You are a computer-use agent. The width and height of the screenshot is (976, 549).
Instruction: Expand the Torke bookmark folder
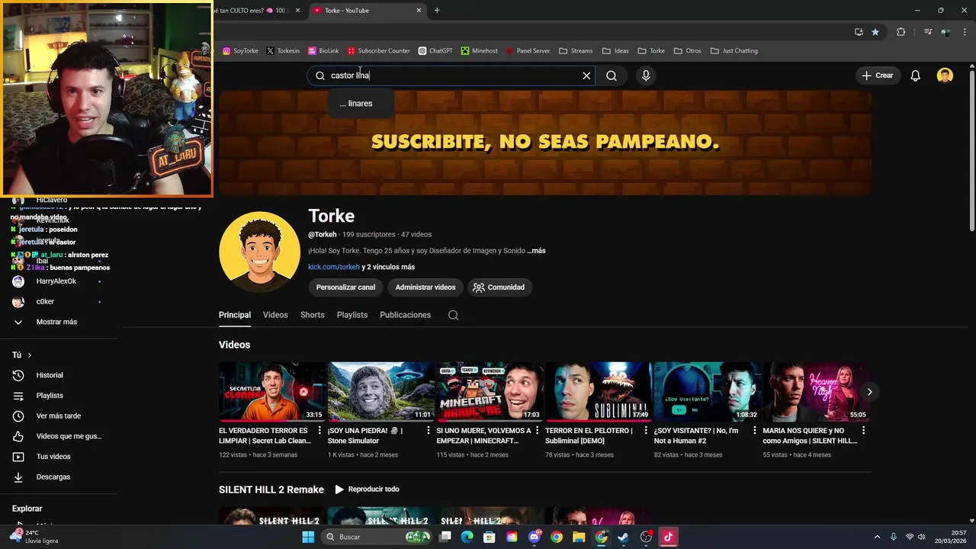point(651,51)
